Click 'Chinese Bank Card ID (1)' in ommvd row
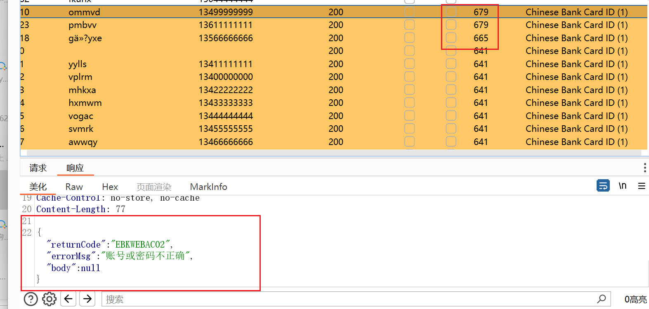649x309 pixels. [577, 12]
